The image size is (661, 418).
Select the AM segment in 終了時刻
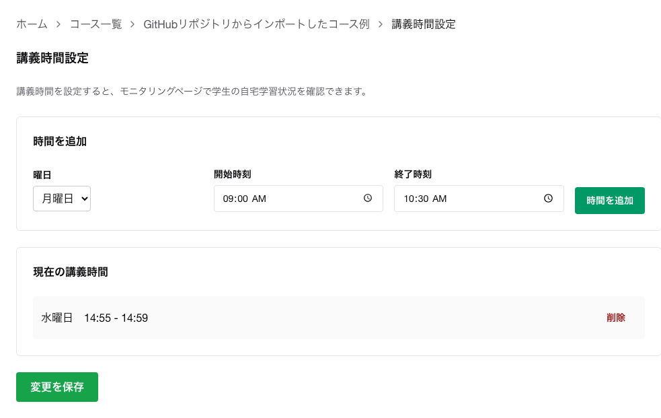tap(440, 199)
